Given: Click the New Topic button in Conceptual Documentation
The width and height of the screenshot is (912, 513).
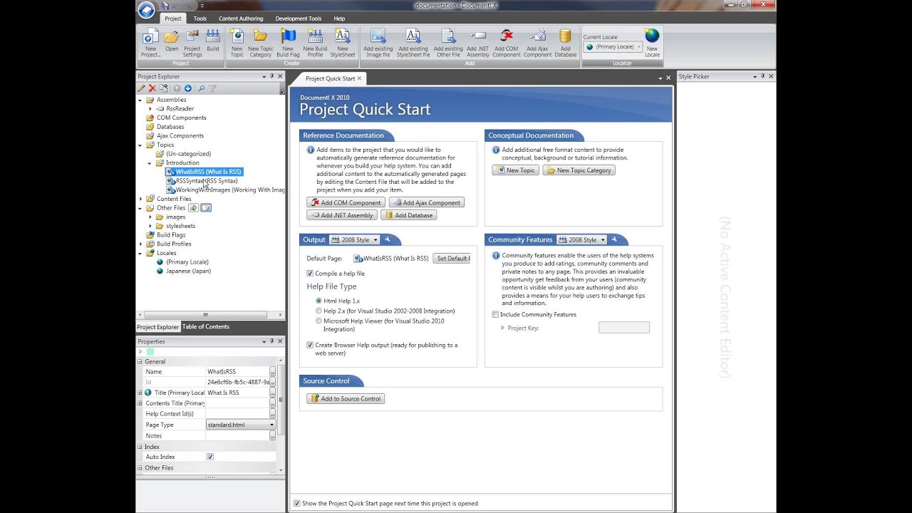Looking at the screenshot, I should click(515, 170).
